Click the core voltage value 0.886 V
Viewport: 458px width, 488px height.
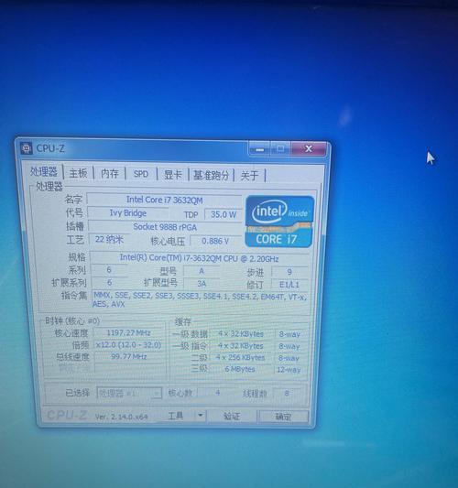[x=215, y=241]
